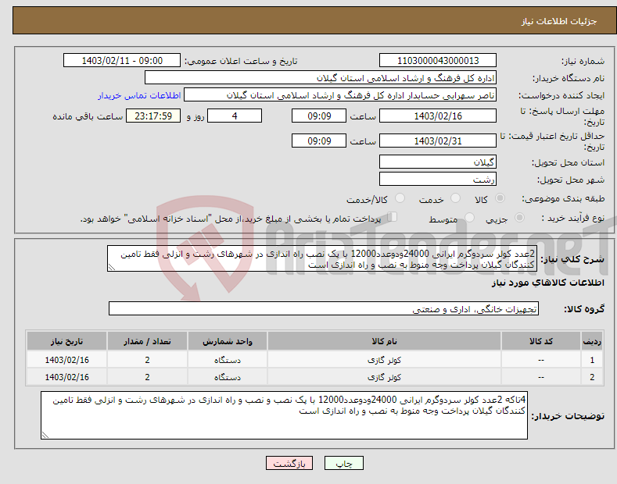Select the خدمت radio button
Screen dimensions: 617x484
tap(455, 198)
